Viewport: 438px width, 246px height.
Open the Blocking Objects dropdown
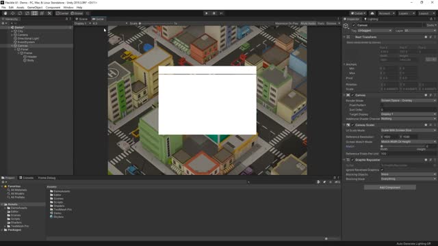[409, 174]
